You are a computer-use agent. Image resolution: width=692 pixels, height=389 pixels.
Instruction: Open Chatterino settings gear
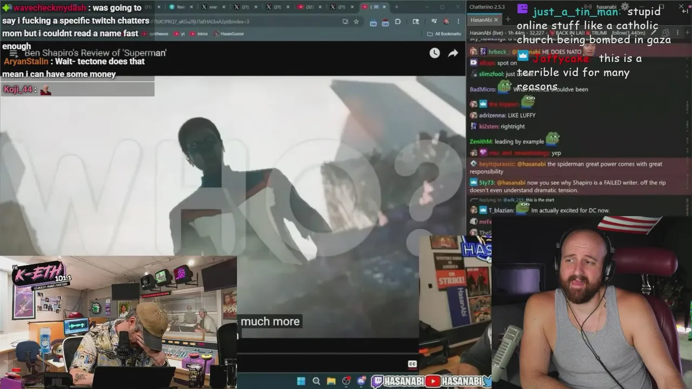(x=625, y=6)
